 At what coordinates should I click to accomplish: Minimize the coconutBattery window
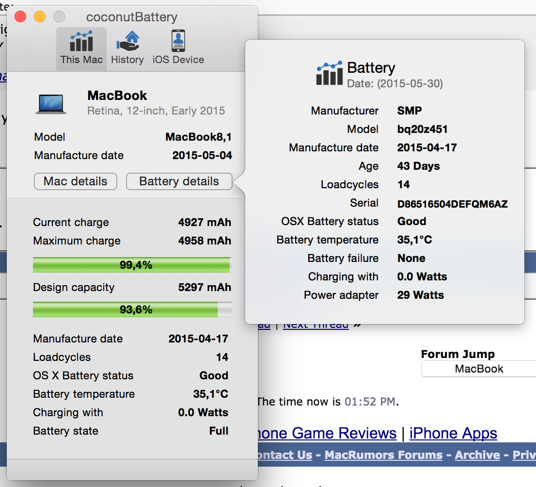pyautogui.click(x=40, y=16)
